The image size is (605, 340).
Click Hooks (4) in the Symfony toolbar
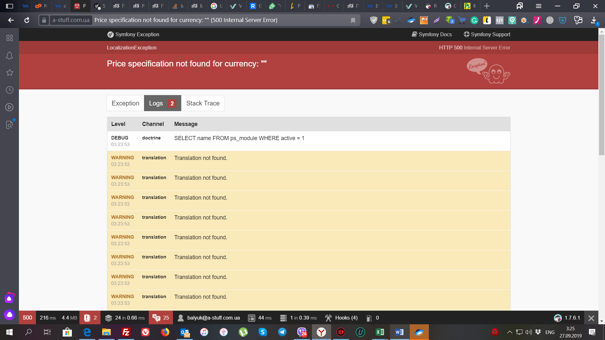tap(341, 318)
